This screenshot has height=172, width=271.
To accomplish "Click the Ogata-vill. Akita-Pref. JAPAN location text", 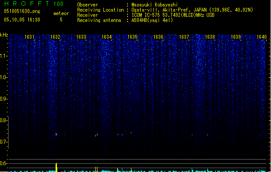I will pyautogui.click(x=192, y=10).
